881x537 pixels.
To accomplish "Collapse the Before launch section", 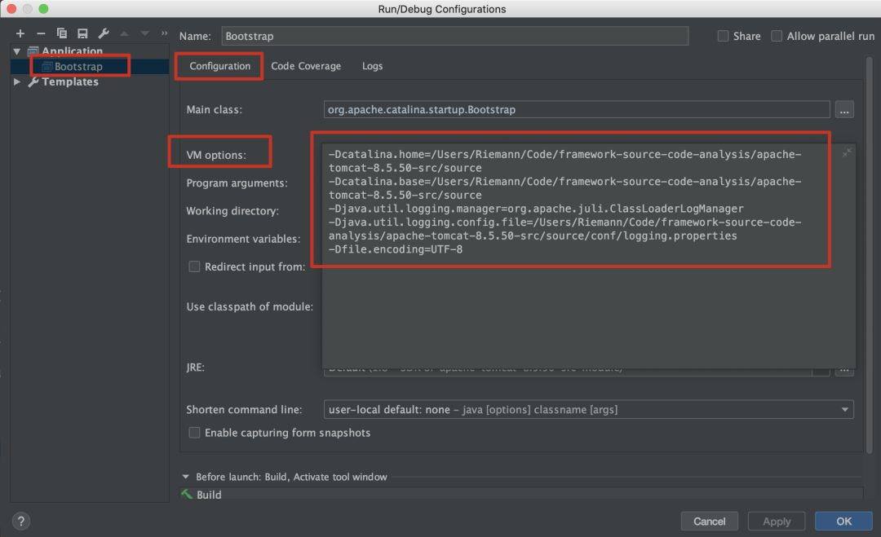I will (186, 477).
